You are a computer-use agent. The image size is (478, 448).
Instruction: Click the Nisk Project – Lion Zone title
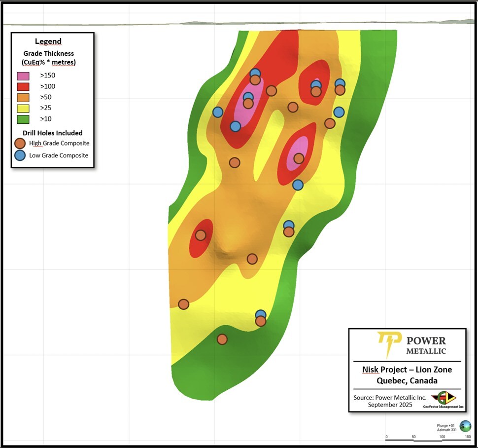407,370
